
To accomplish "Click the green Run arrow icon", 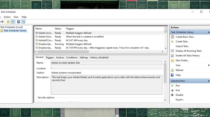I will click(172, 86).
